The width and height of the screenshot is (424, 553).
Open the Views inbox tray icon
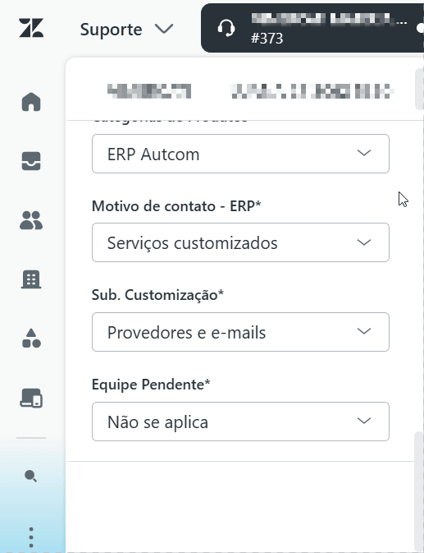click(x=31, y=161)
